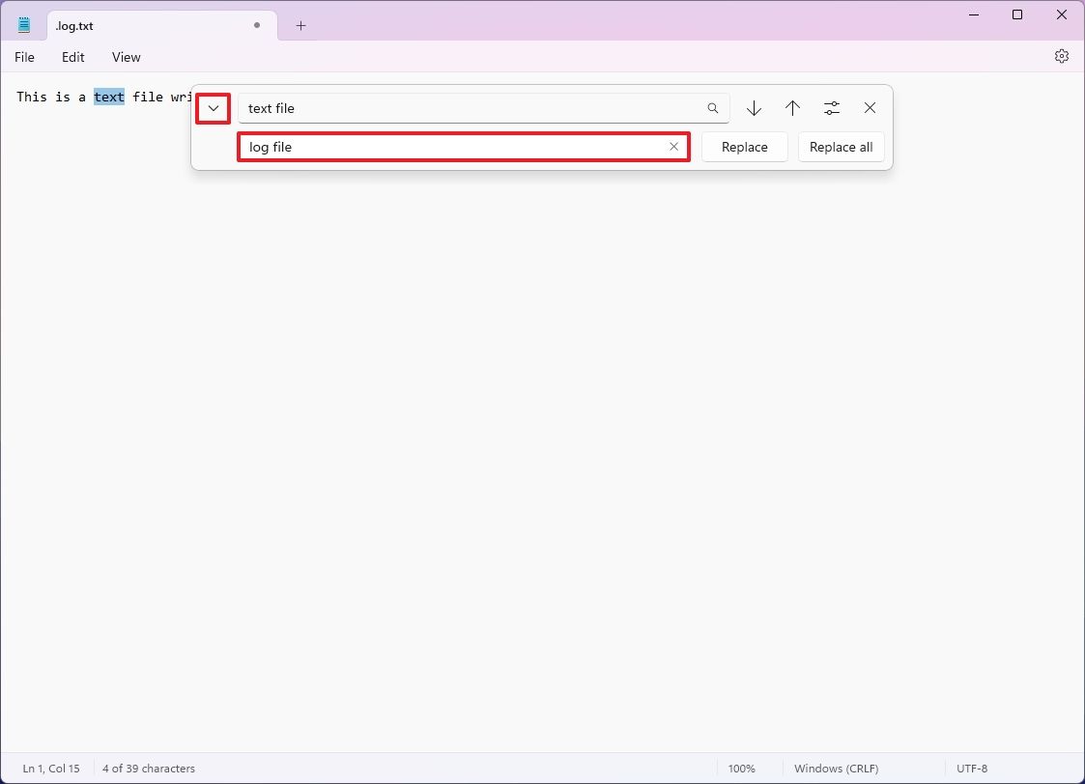
Task: Select the UTF-8 encoding indicator
Action: click(x=972, y=768)
